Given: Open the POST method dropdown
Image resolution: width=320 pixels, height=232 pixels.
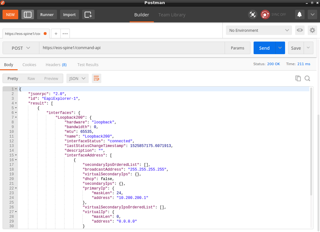Looking at the screenshot, I should tap(21, 48).
